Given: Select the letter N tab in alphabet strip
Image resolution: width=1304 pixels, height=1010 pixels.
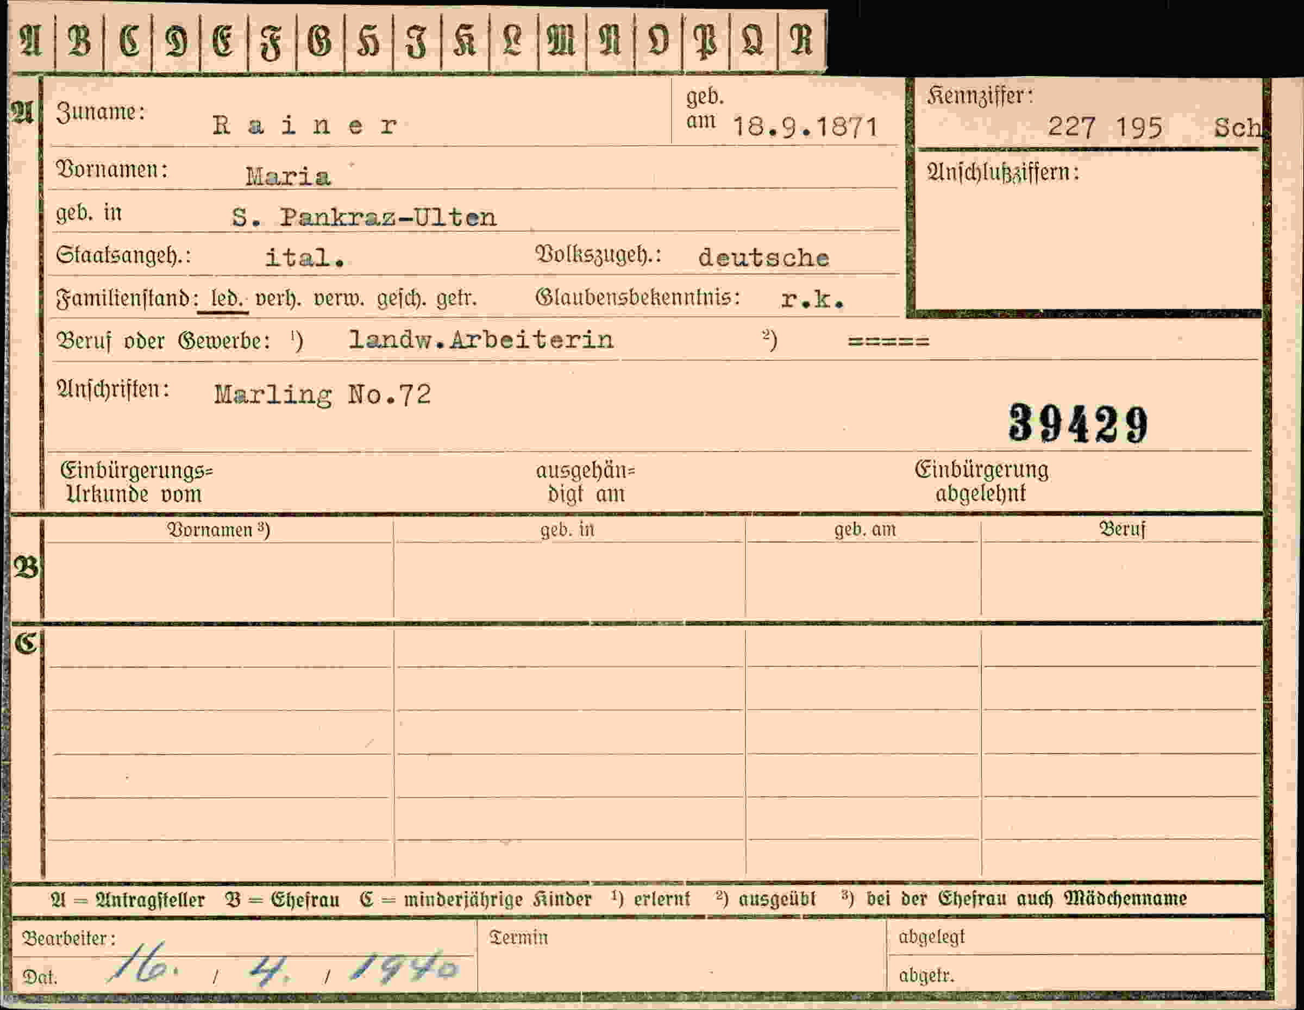Looking at the screenshot, I should click(610, 41).
